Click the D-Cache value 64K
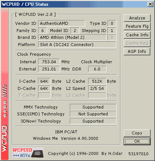The image size is (155, 161). click(44, 88)
